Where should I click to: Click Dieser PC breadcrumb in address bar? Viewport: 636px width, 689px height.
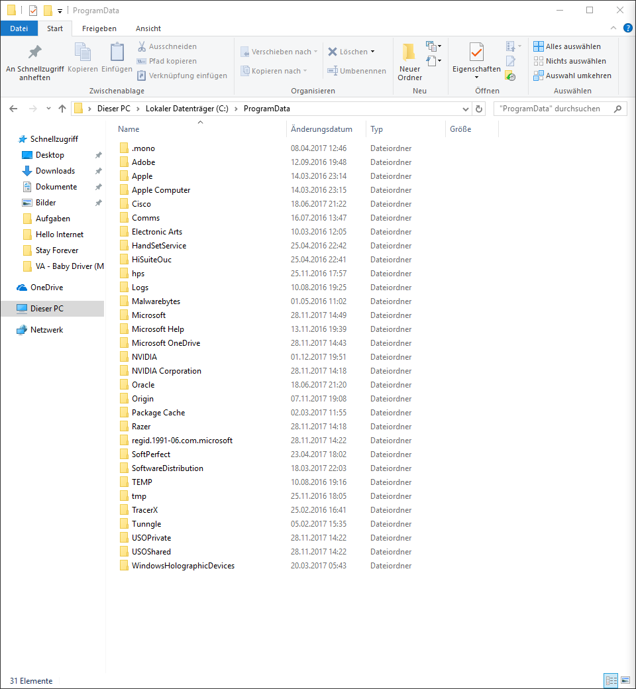(x=114, y=109)
